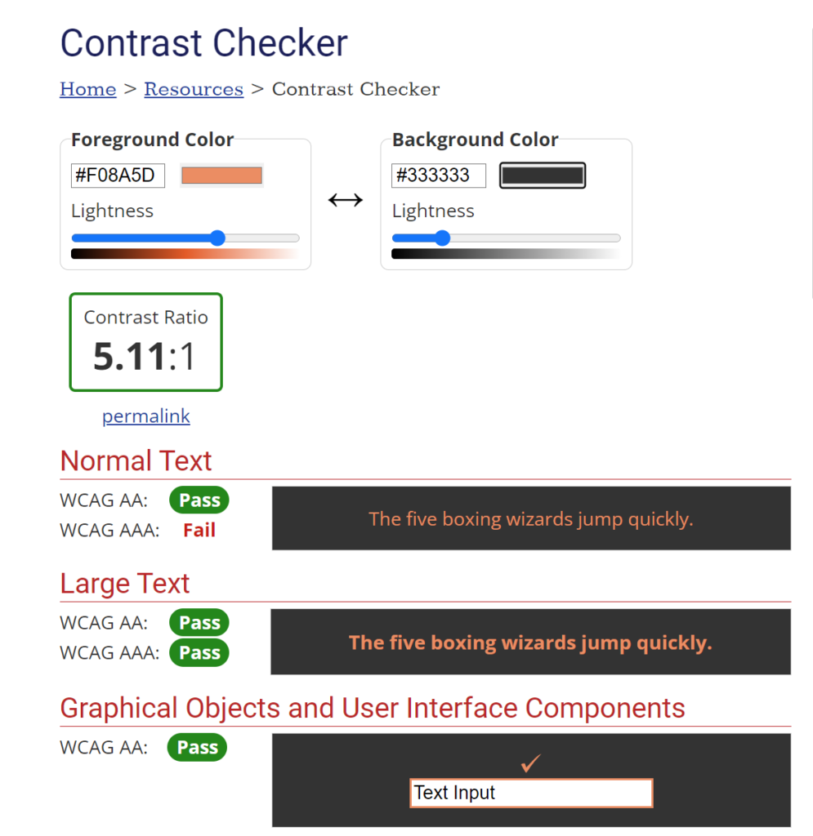
Task: Adjust the foreground Lightness slider handle
Action: pos(217,238)
